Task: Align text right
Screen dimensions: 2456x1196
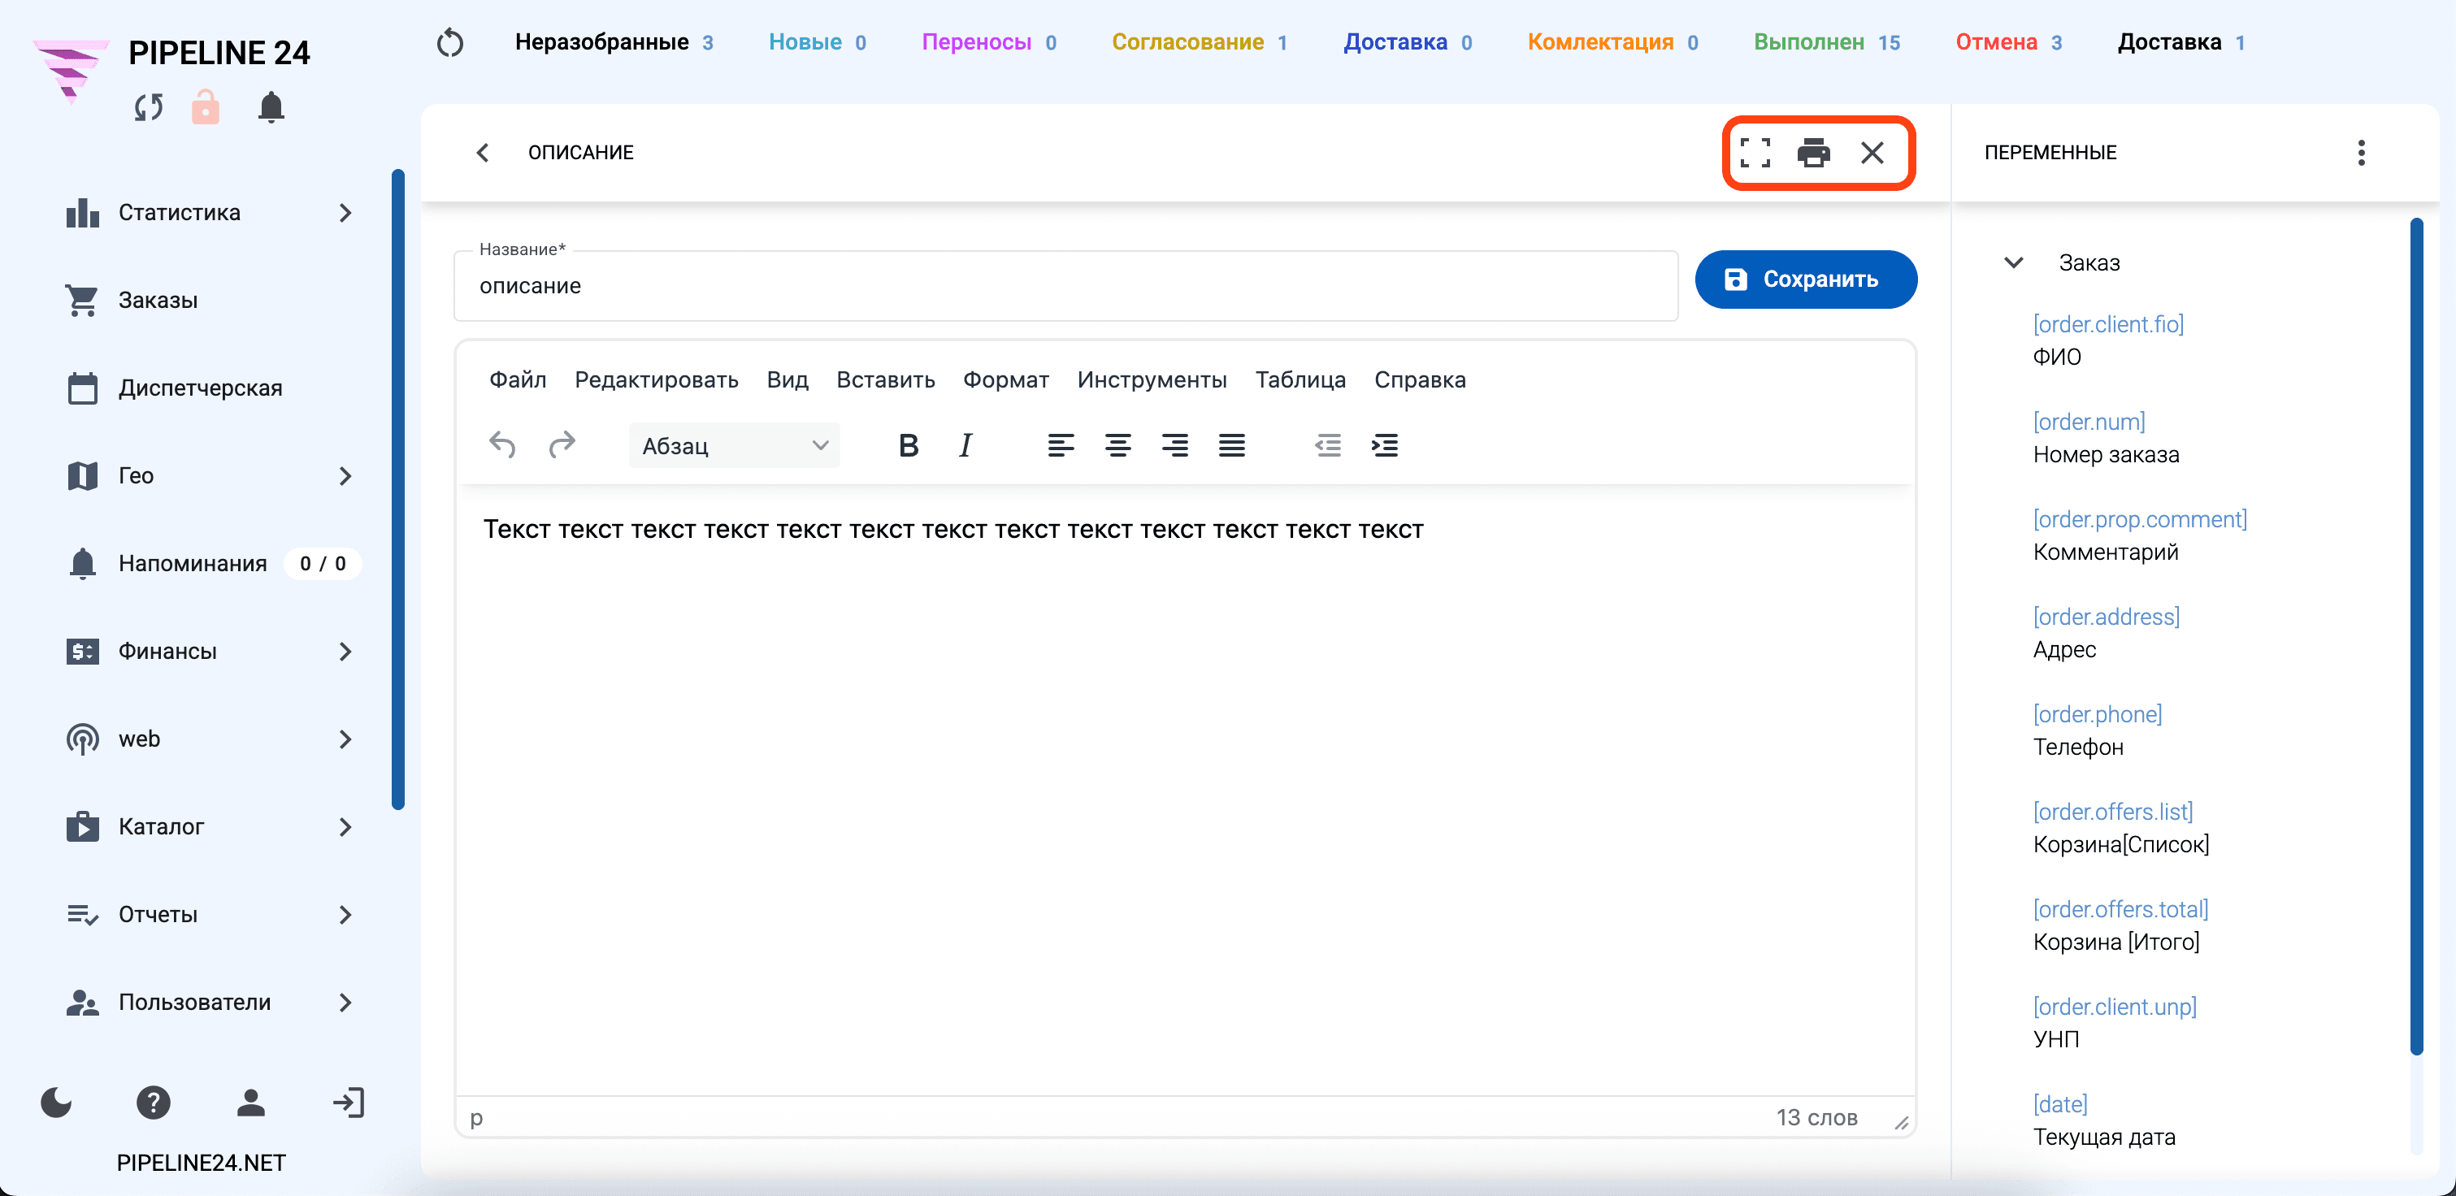Action: click(1174, 445)
